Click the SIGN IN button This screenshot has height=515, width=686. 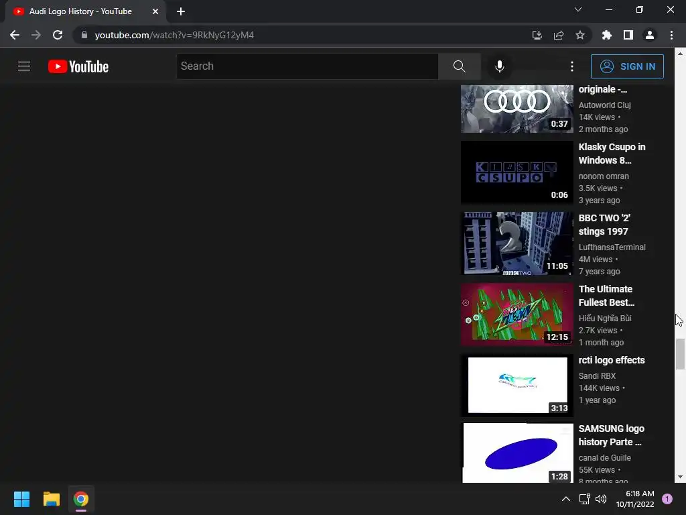627,66
